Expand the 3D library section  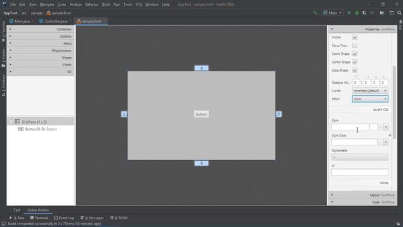pos(40,72)
